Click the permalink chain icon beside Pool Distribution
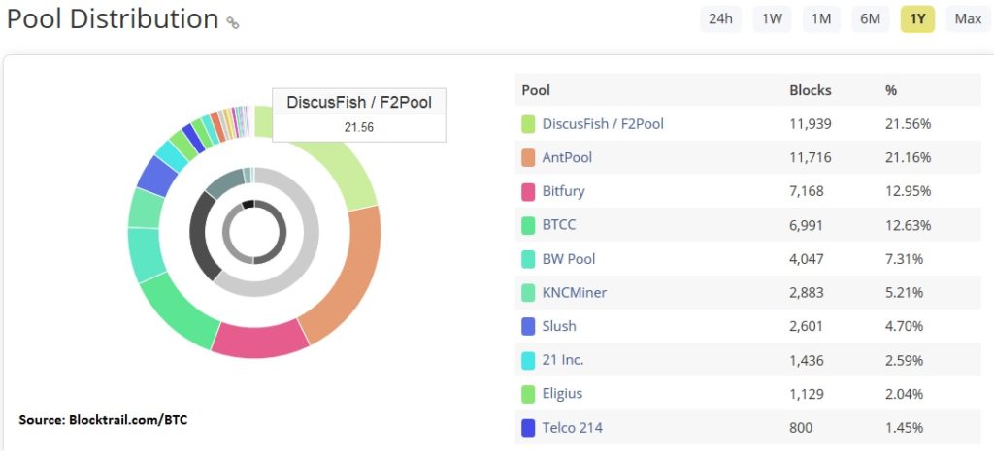Screen dimensions: 994x457 pos(233,23)
